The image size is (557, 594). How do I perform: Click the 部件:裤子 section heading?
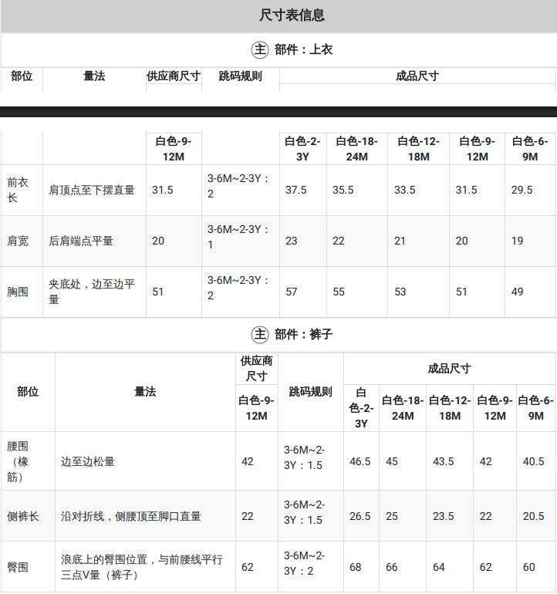[303, 335]
